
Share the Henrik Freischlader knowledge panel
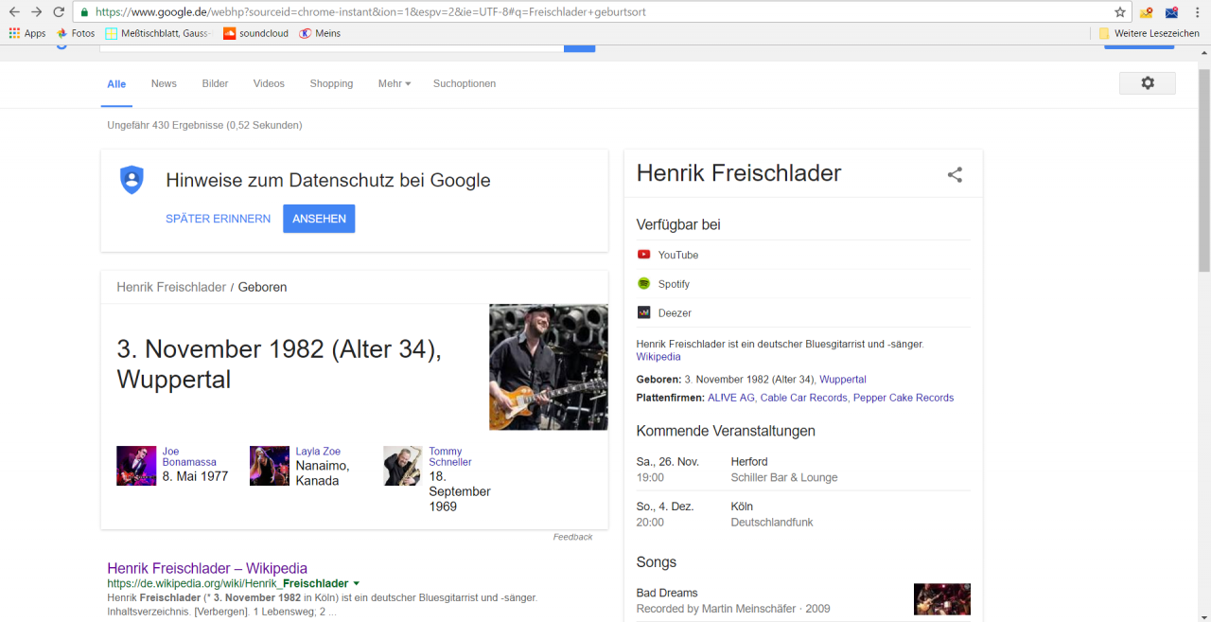pos(955,174)
